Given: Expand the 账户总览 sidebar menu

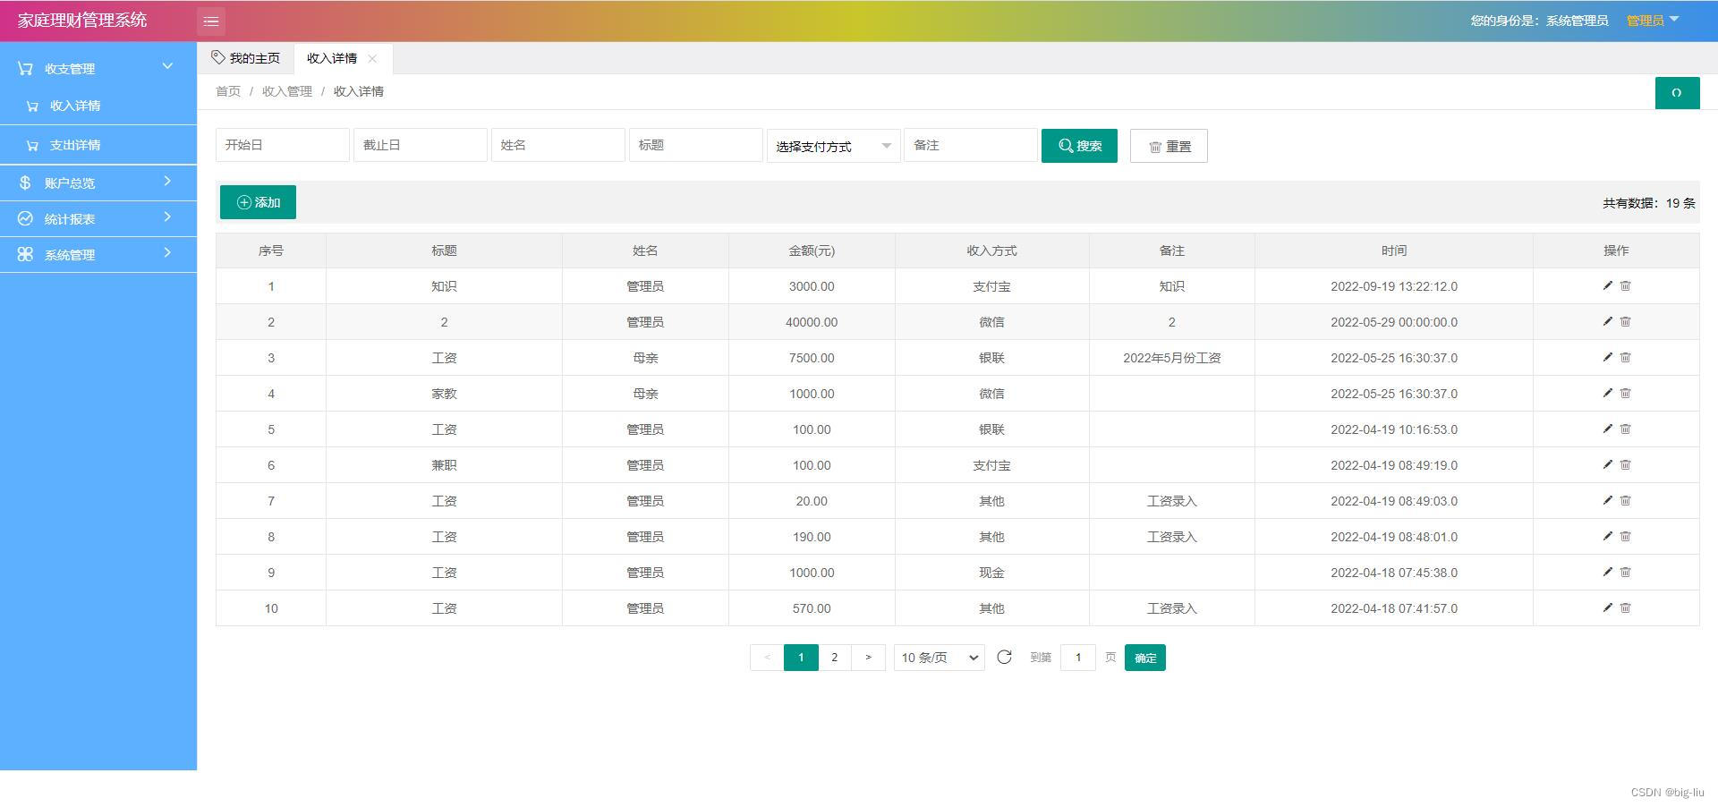Looking at the screenshot, I should (x=98, y=183).
